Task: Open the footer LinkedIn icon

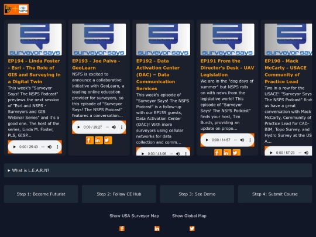Action: [157, 229]
